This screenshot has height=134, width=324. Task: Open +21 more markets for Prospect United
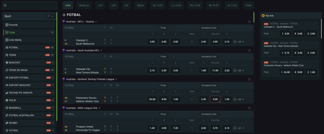pyautogui.click(x=241, y=128)
